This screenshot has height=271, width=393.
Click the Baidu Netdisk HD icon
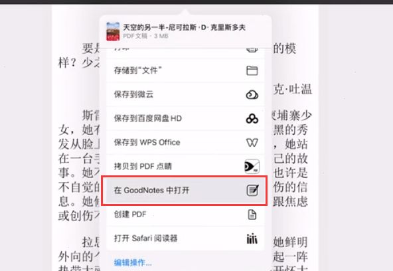pos(252,119)
